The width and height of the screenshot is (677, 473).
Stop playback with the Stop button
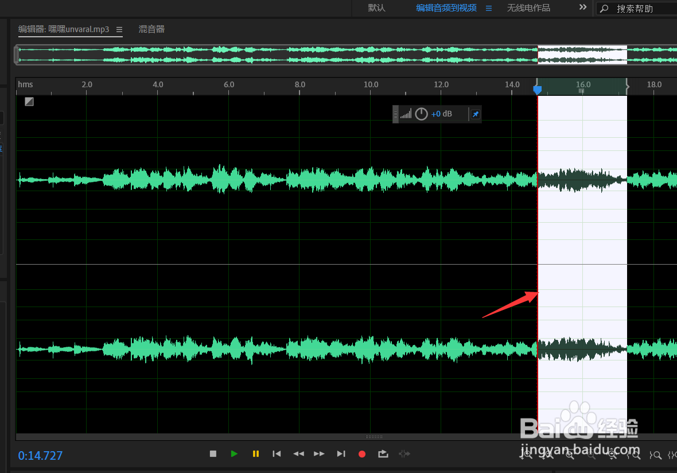[x=213, y=453]
